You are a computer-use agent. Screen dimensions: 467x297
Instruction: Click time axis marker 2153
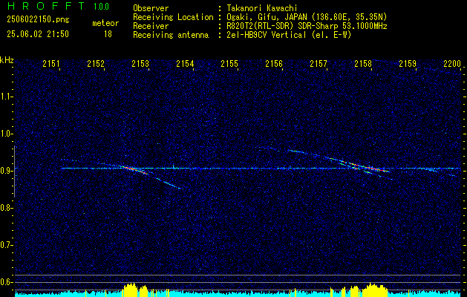click(140, 63)
